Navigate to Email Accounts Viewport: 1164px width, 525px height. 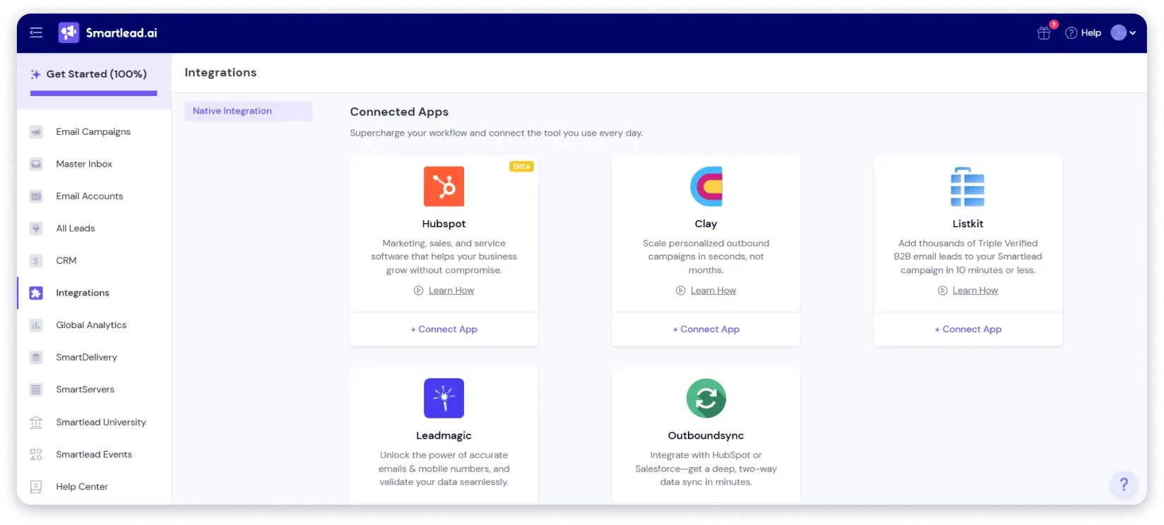tap(90, 196)
